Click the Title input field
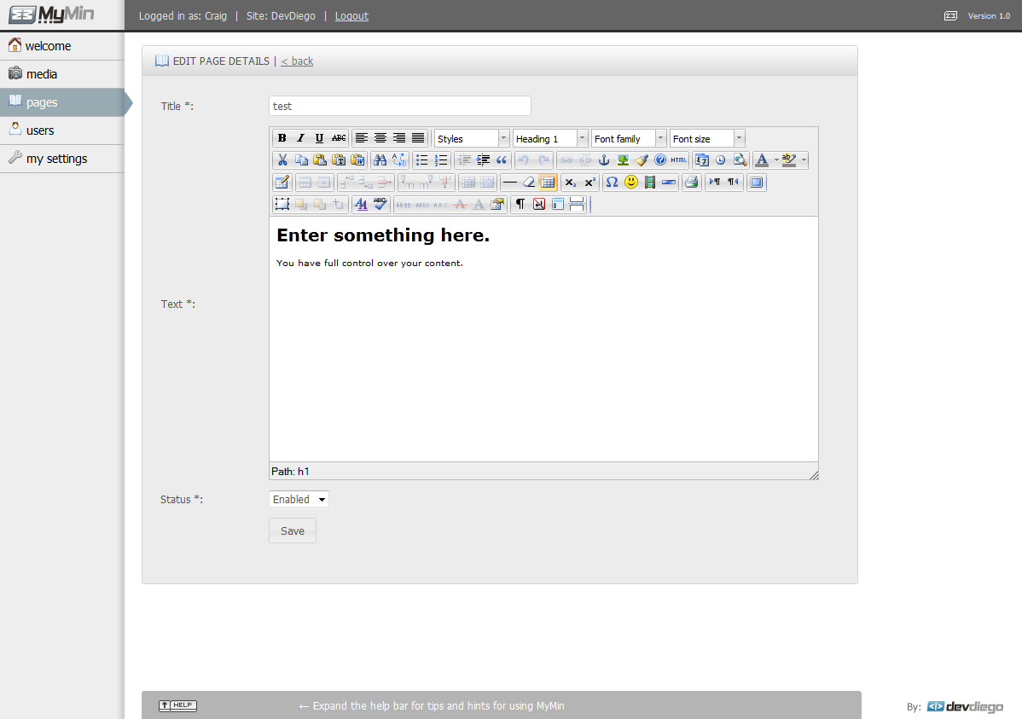 click(399, 106)
